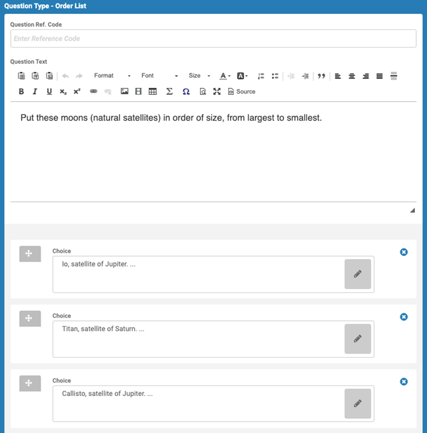Remove the Io, satellite of Jupiter choice

[404, 252]
